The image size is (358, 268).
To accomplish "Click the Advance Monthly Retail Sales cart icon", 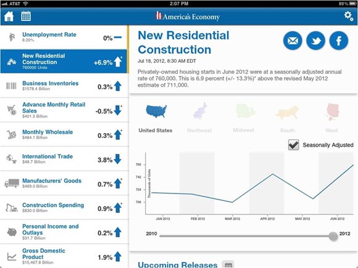I will coord(12,110).
